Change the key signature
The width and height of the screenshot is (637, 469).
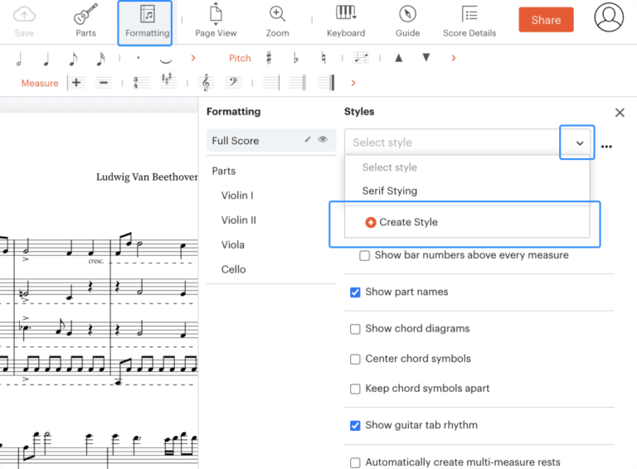(168, 80)
